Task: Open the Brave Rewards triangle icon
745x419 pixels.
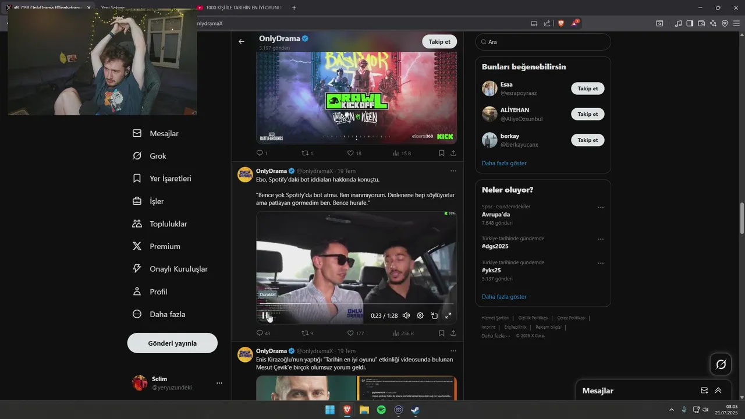Action: pos(575,23)
